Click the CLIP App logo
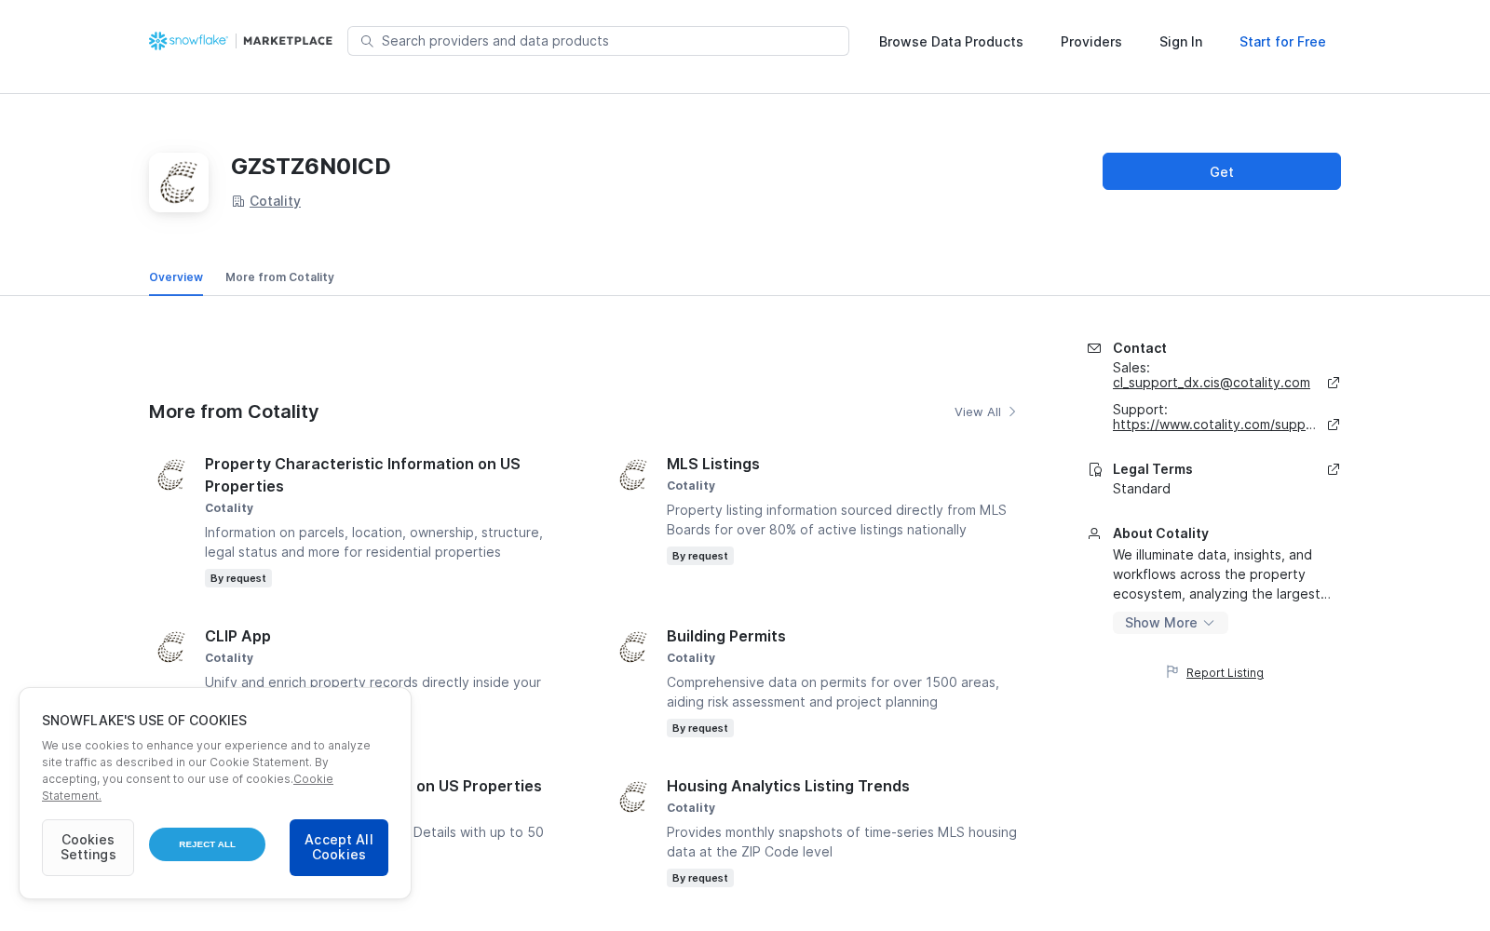 tap(171, 647)
